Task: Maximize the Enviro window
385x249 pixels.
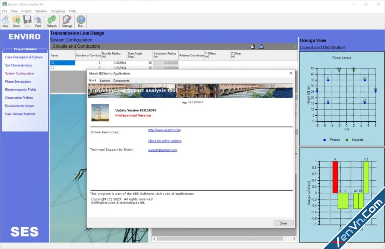Action: pyautogui.click(x=366, y=4)
